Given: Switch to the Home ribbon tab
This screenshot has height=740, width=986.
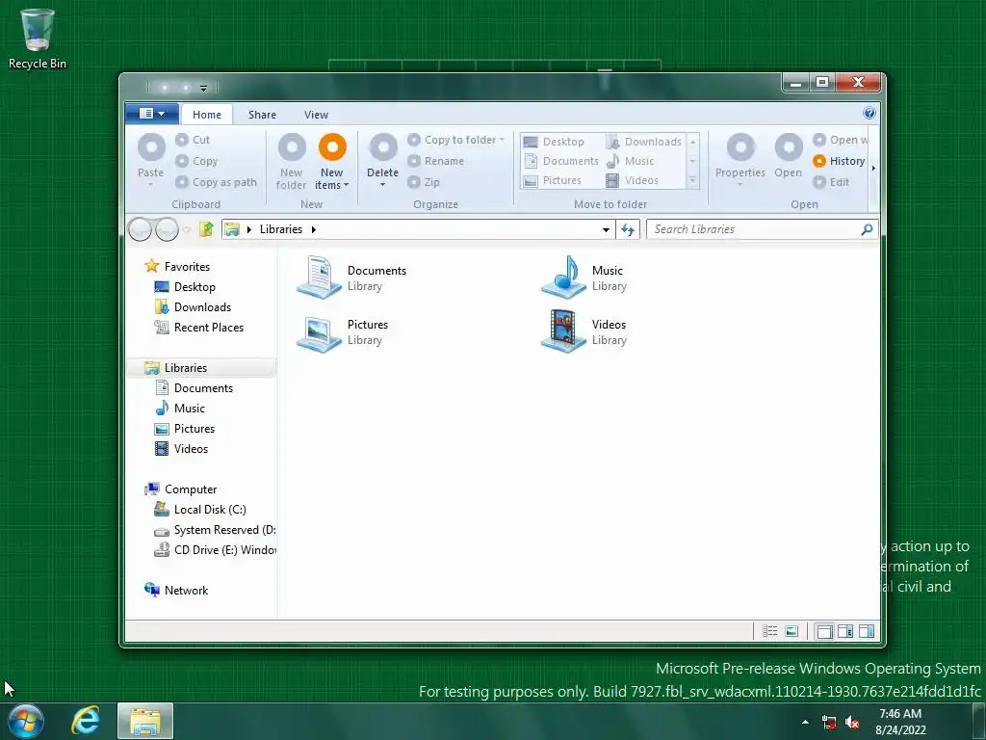Looking at the screenshot, I should point(207,115).
